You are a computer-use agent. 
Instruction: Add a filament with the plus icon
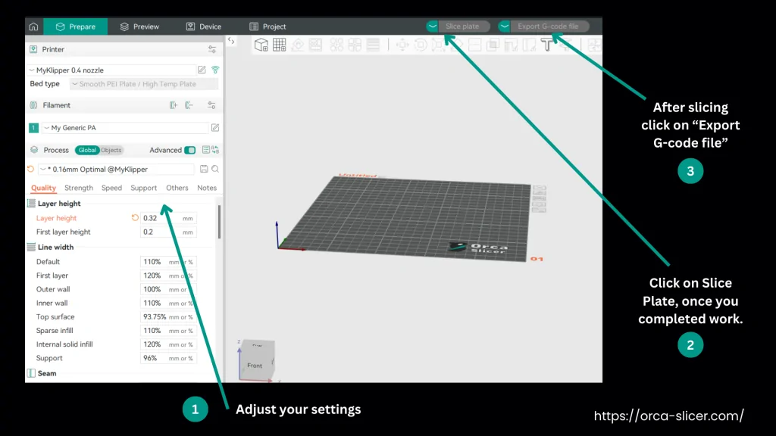pyautogui.click(x=174, y=105)
